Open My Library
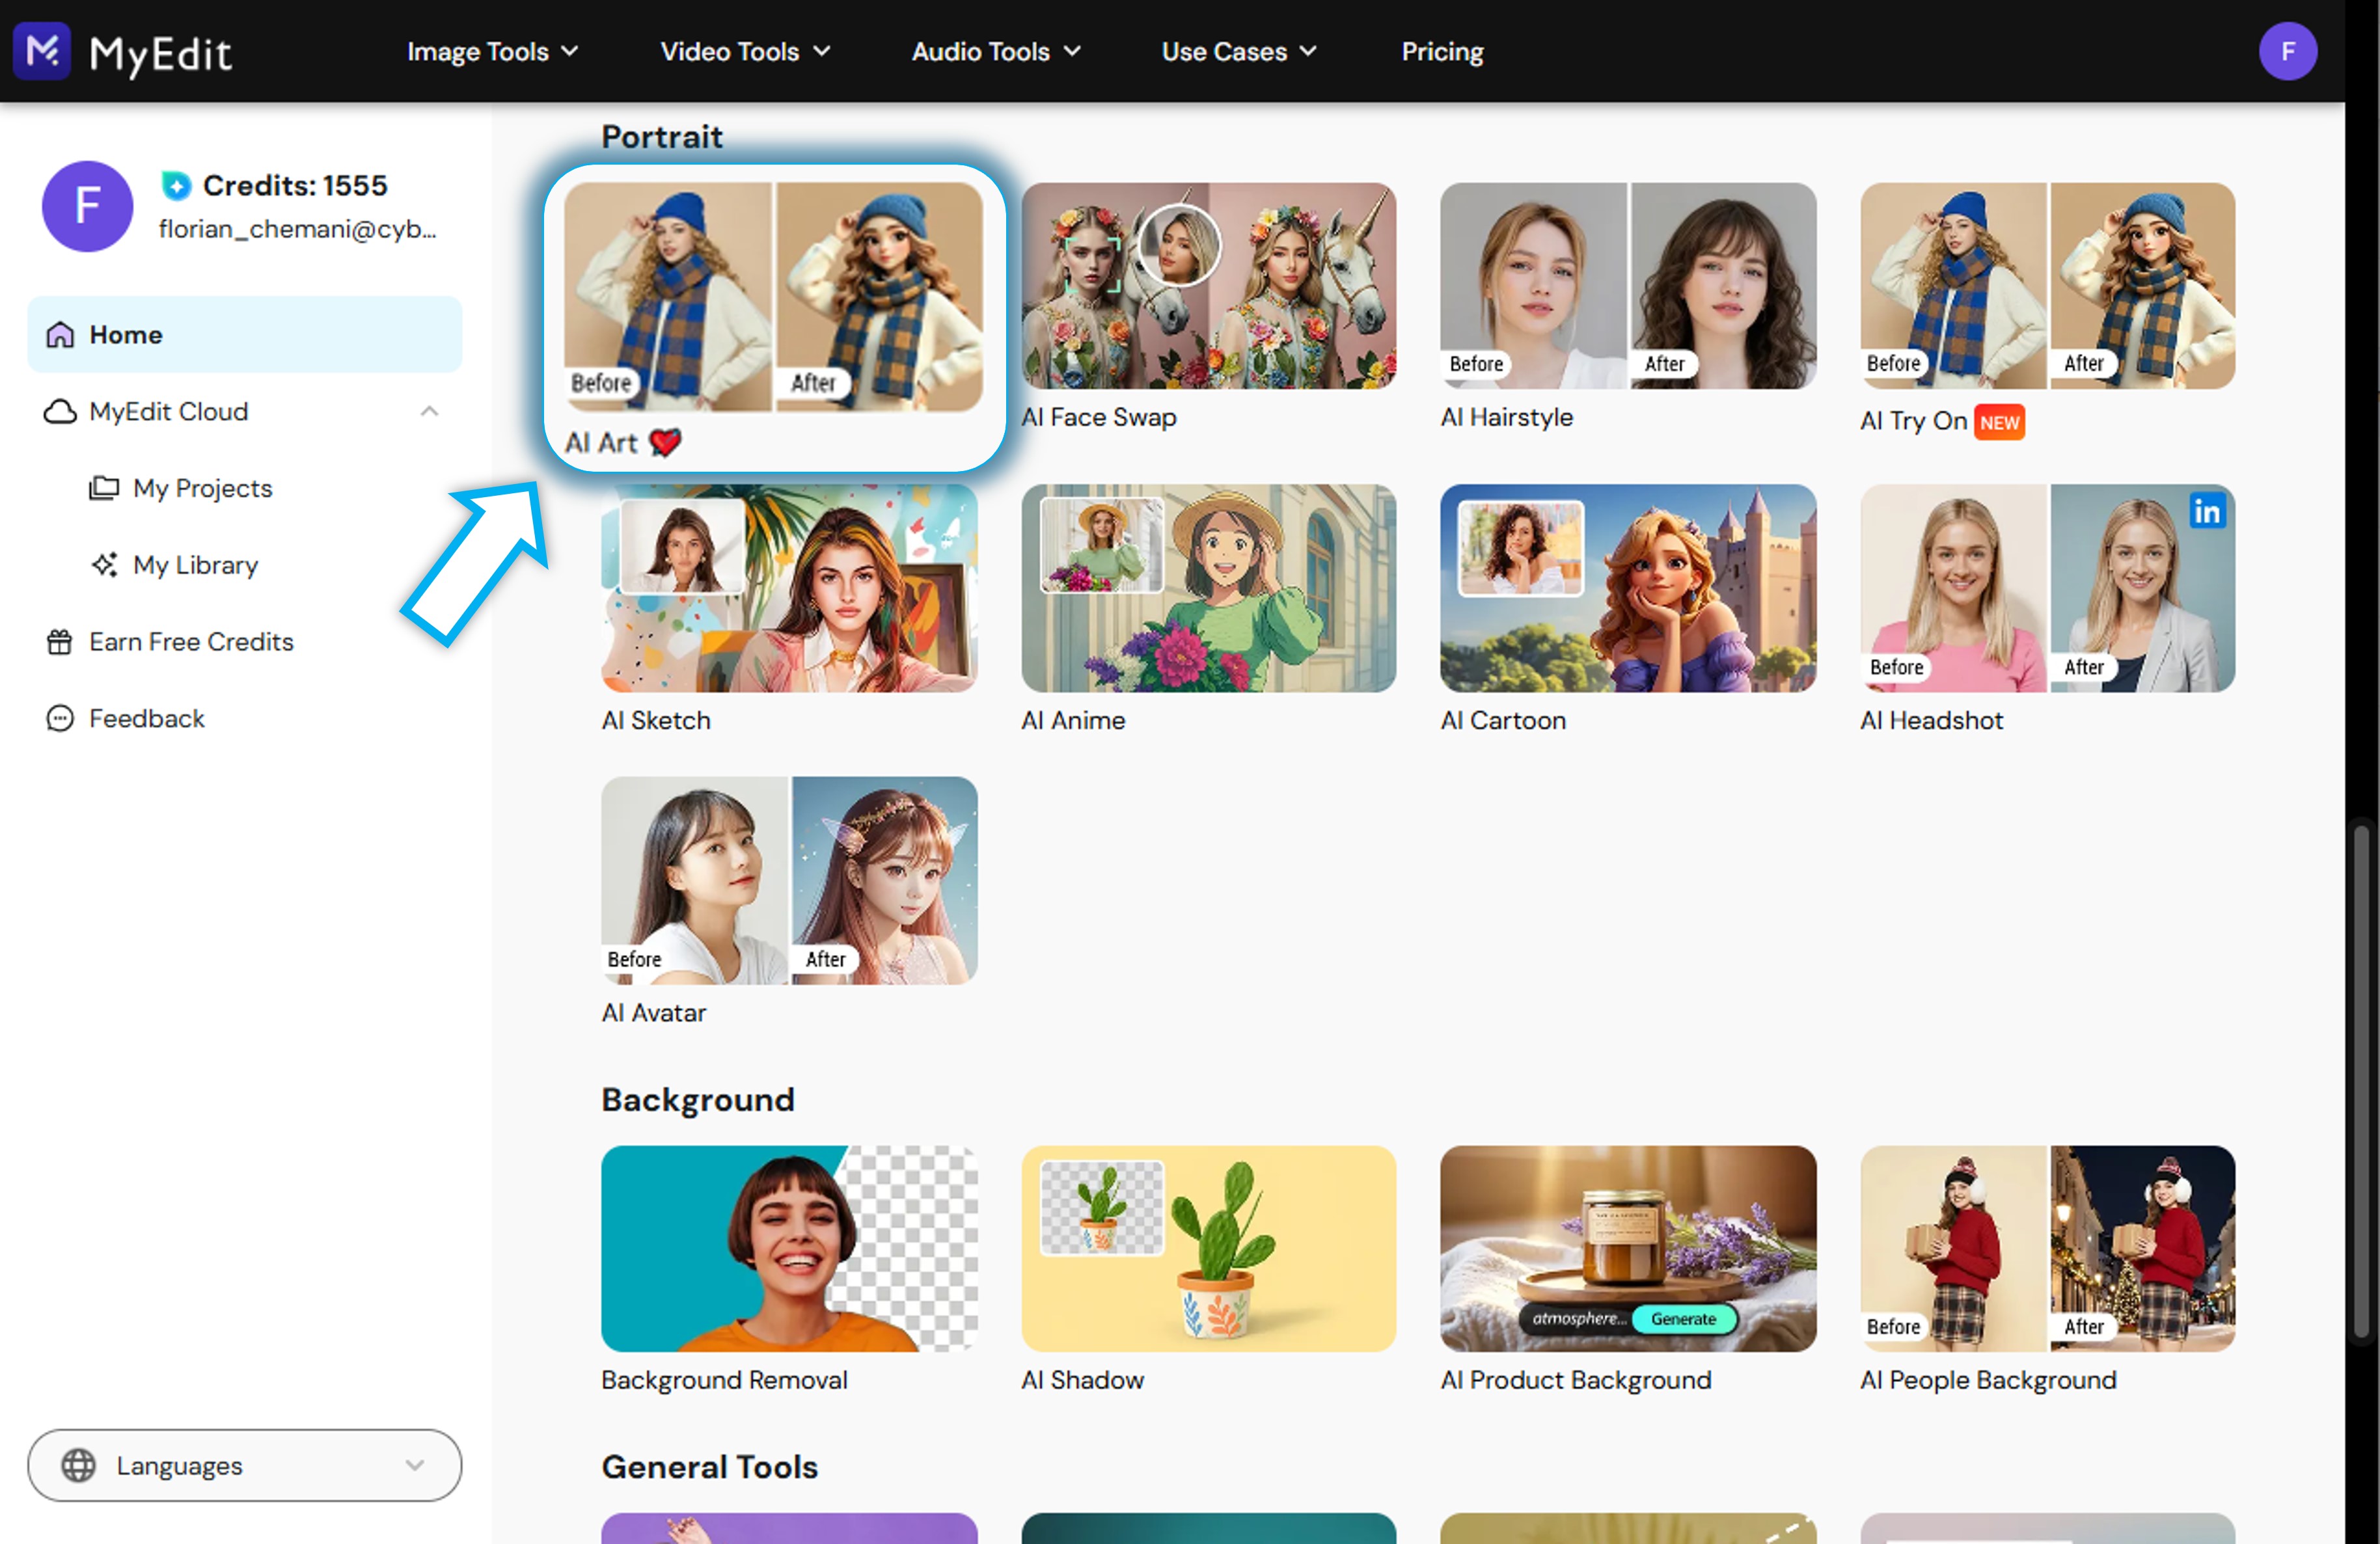Screen dimensions: 2380x1544 point(195,565)
